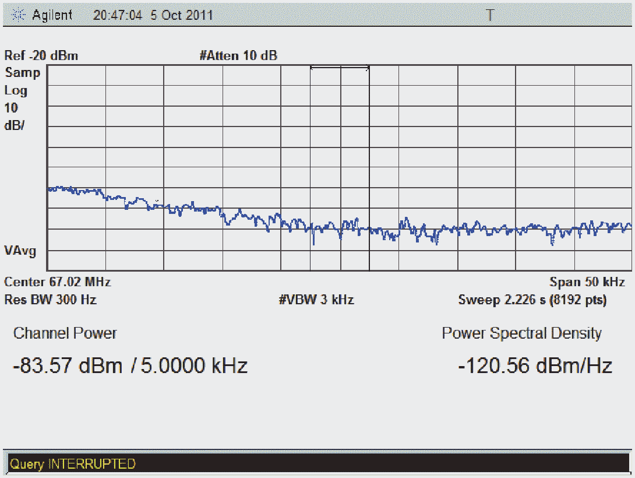Click the channel bandwidth bracket marker

[x=340, y=68]
